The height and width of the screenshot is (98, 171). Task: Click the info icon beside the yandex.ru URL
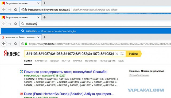click(22, 44)
